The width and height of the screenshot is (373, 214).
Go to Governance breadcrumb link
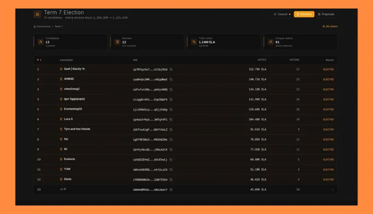(42, 27)
